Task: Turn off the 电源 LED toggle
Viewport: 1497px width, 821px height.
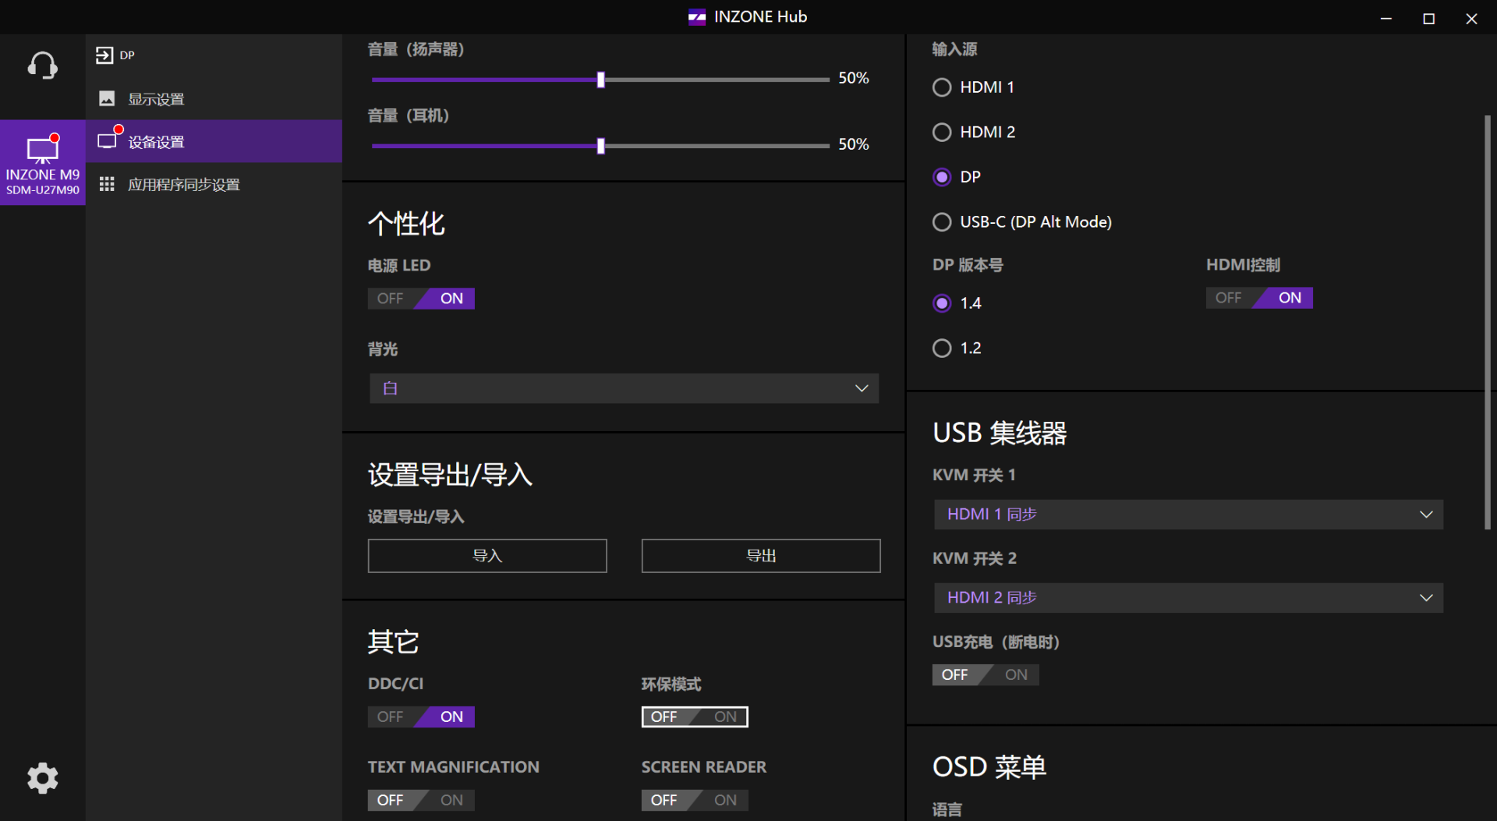Action: (x=390, y=298)
